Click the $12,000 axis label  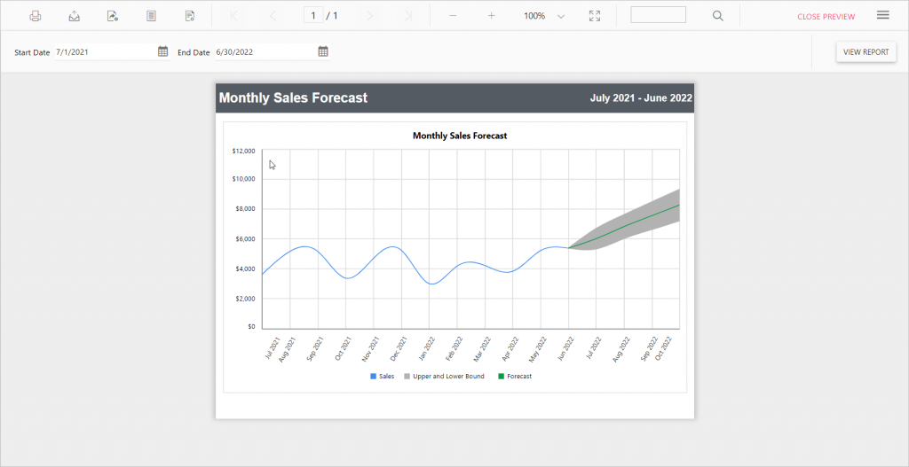point(243,151)
